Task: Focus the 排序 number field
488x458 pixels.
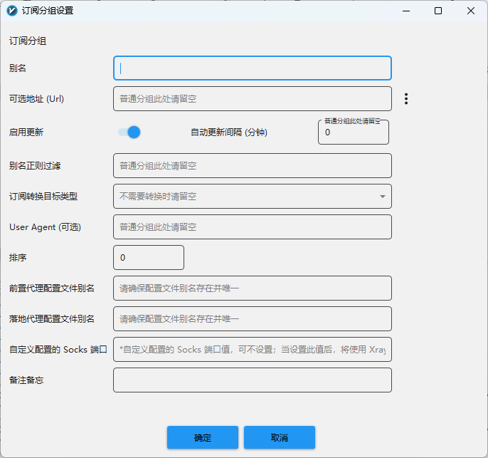Action: pos(149,257)
